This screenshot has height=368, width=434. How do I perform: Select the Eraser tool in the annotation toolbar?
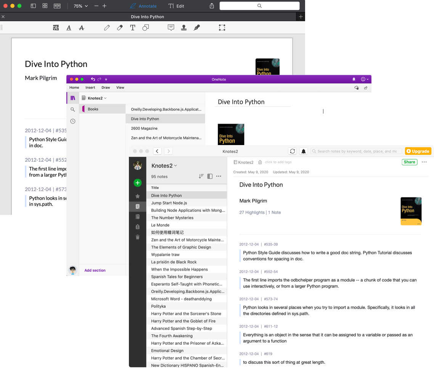[x=120, y=27]
